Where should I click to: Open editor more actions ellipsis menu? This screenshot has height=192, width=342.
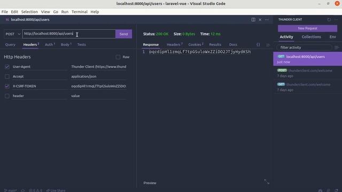point(267,20)
